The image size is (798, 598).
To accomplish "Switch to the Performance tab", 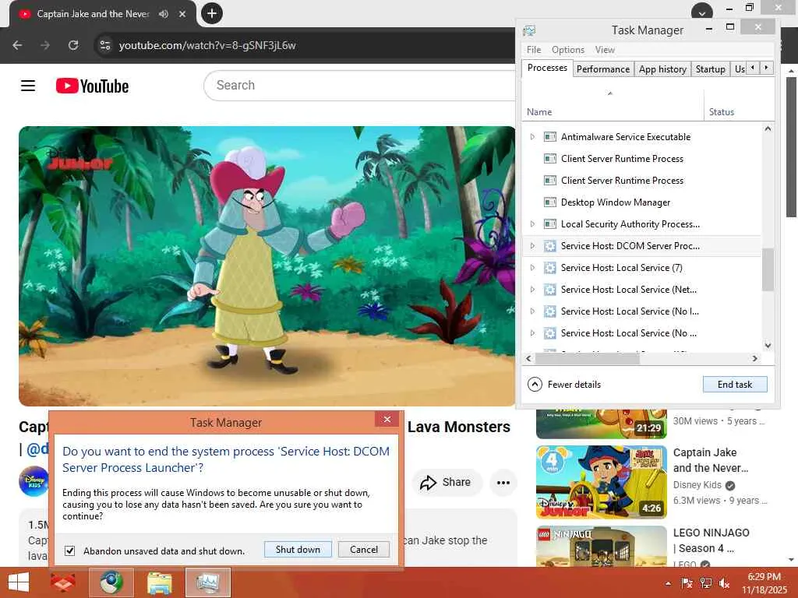I will coord(603,69).
